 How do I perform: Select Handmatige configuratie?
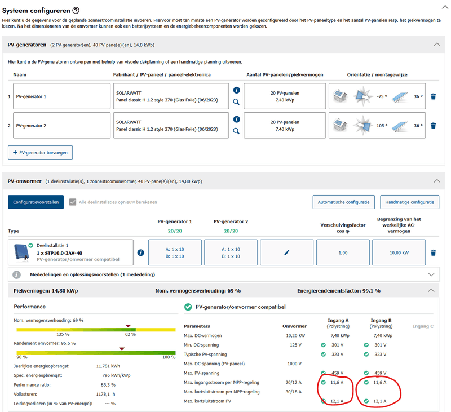[x=410, y=202]
